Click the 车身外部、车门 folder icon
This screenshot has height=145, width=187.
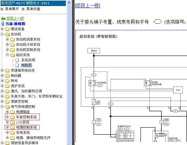(7, 96)
